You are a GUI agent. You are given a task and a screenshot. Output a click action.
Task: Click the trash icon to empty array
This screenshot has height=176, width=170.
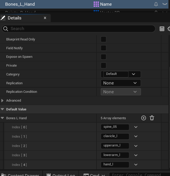(x=152, y=118)
